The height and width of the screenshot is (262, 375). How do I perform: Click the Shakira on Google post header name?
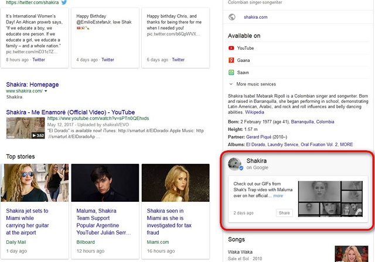click(x=257, y=161)
